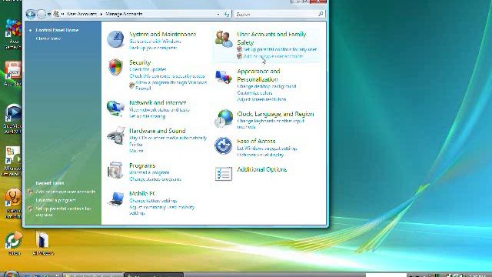Open the address bar history dropdown arrow

tap(218, 14)
